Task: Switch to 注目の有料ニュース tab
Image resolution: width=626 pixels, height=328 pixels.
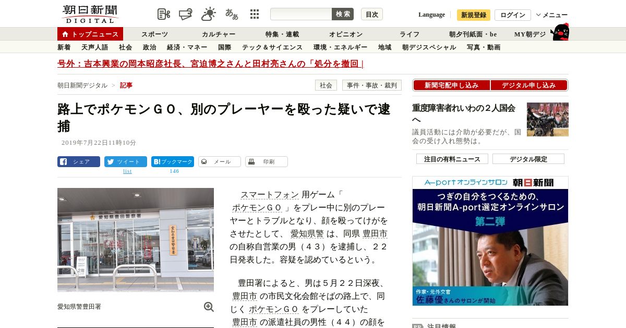Action: (452, 159)
